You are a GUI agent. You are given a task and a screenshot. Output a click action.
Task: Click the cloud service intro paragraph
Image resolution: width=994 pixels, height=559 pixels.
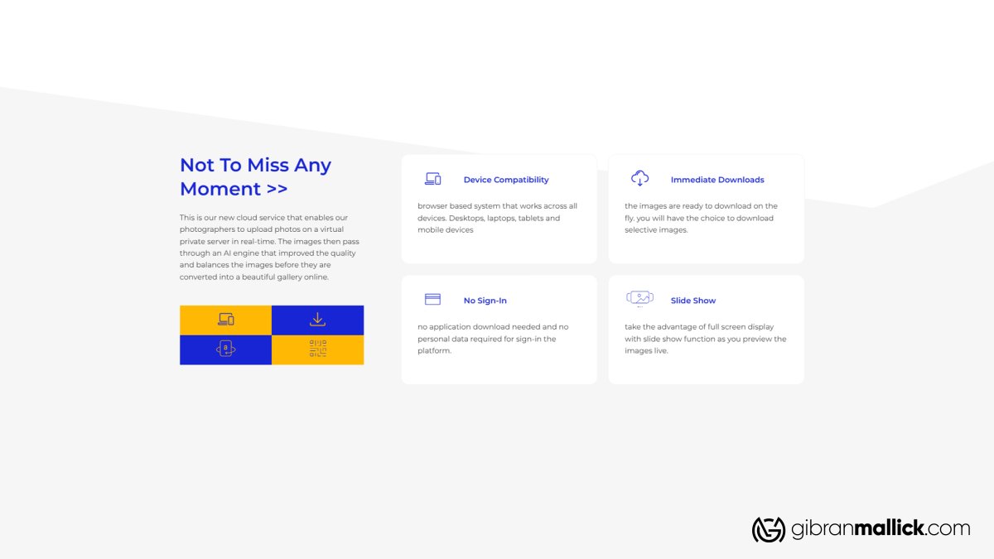point(269,248)
